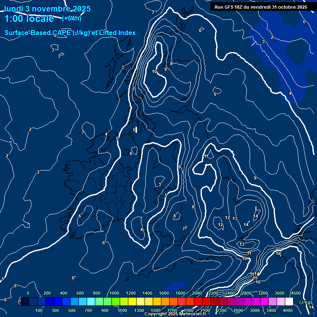Click the Run GFS 18Z header banner
Viewport: 317px width, 317px height.
(x=261, y=7)
